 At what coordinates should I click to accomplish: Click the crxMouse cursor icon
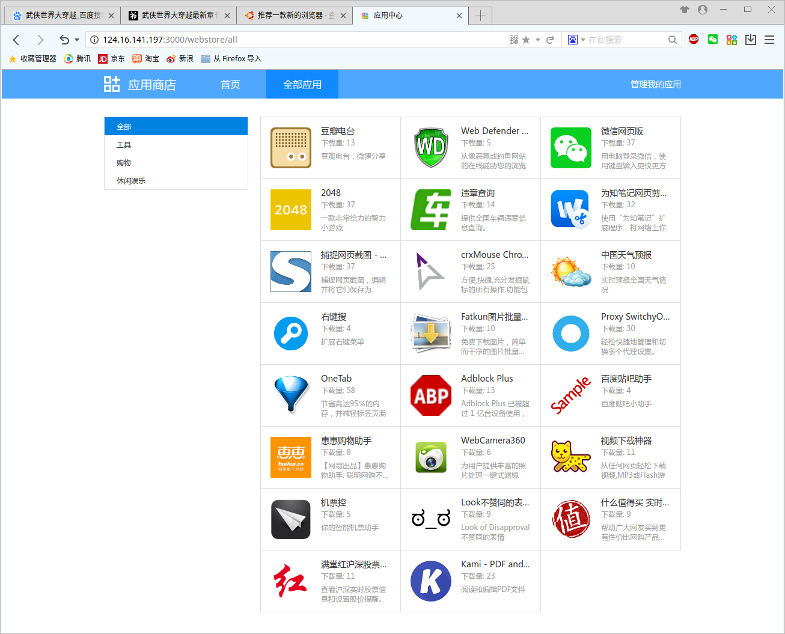coord(431,272)
